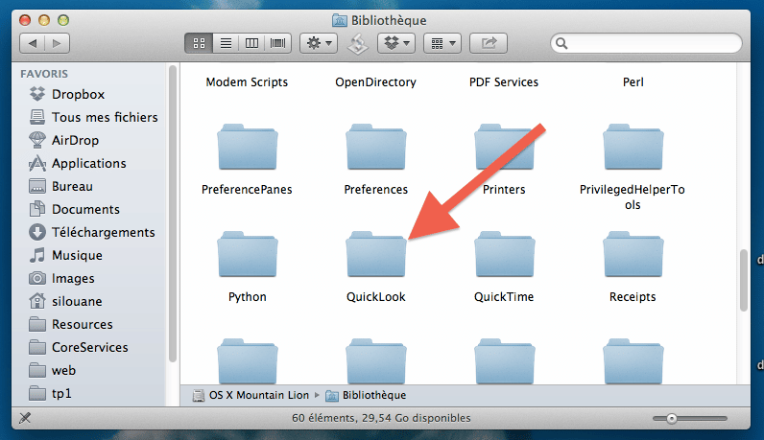This screenshot has width=764, height=440.
Task: Click the diamond-shaped toolbar app icon
Action: tap(358, 44)
